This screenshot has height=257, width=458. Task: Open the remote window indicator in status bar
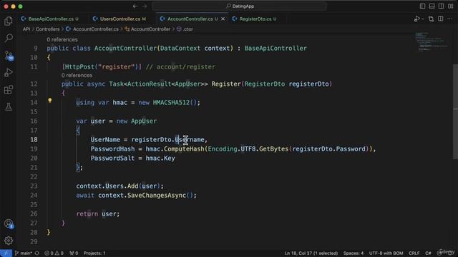pyautogui.click(x=6, y=253)
